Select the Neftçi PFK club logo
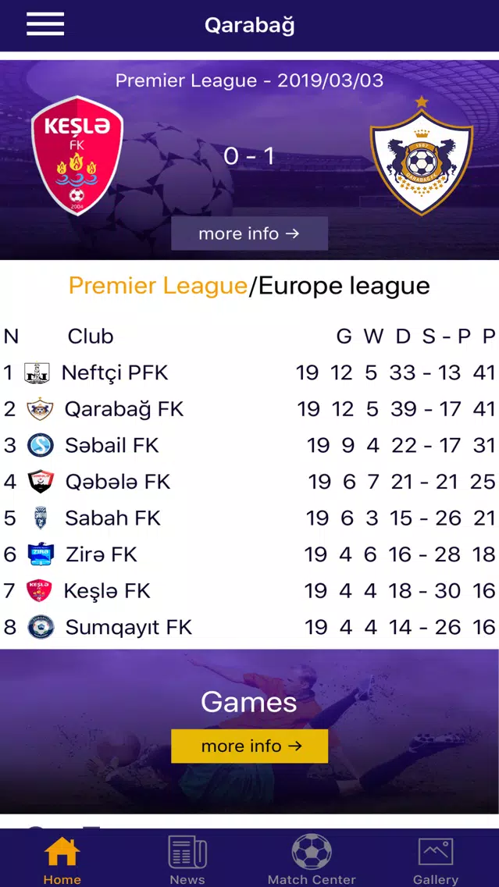Screen dimensions: 499x887 click(x=37, y=372)
